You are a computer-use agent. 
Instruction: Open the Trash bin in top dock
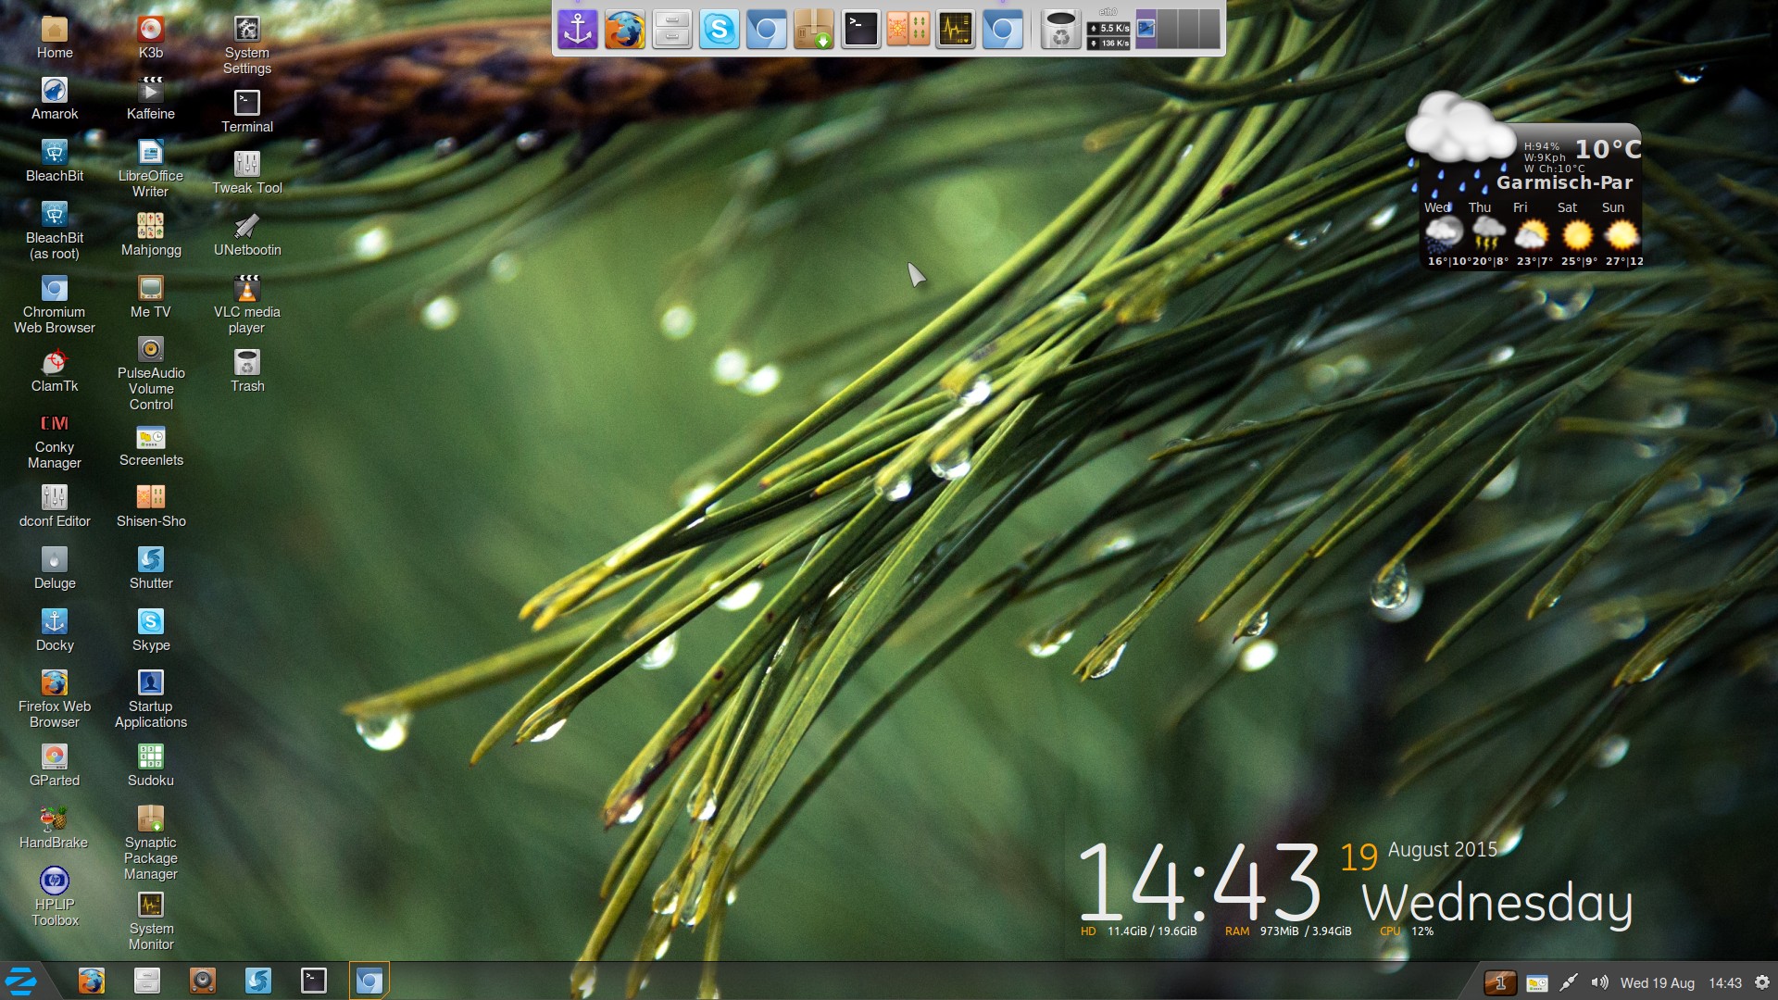point(1060,30)
